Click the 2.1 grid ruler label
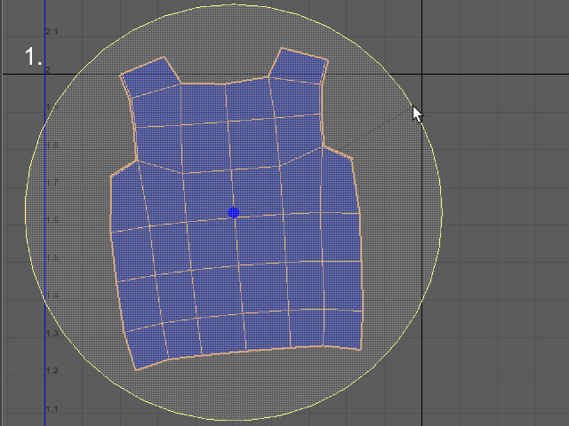This screenshot has width=569, height=426. (52, 32)
